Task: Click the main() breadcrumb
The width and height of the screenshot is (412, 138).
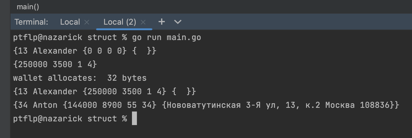Action: coord(28,7)
